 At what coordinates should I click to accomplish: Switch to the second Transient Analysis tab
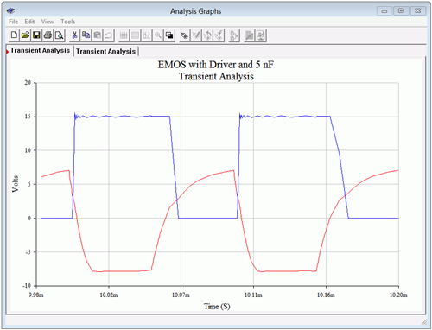[x=105, y=51]
